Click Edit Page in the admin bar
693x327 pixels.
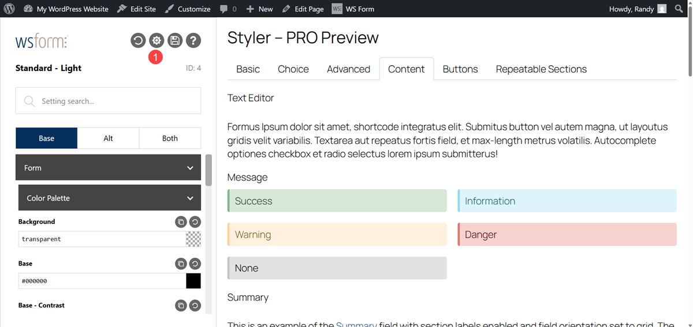pyautogui.click(x=303, y=9)
